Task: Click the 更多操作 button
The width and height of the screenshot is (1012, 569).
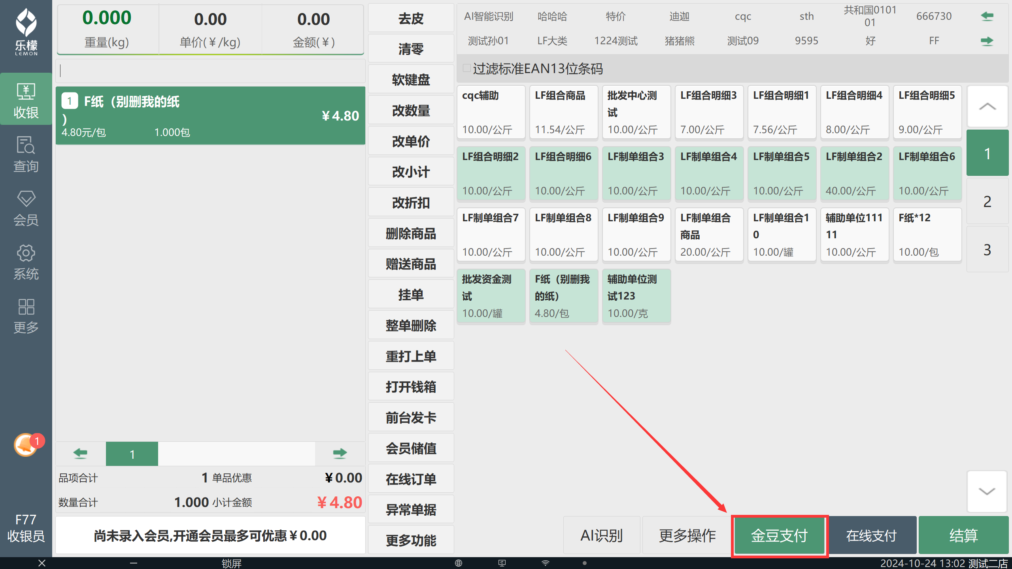Action: coord(687,535)
